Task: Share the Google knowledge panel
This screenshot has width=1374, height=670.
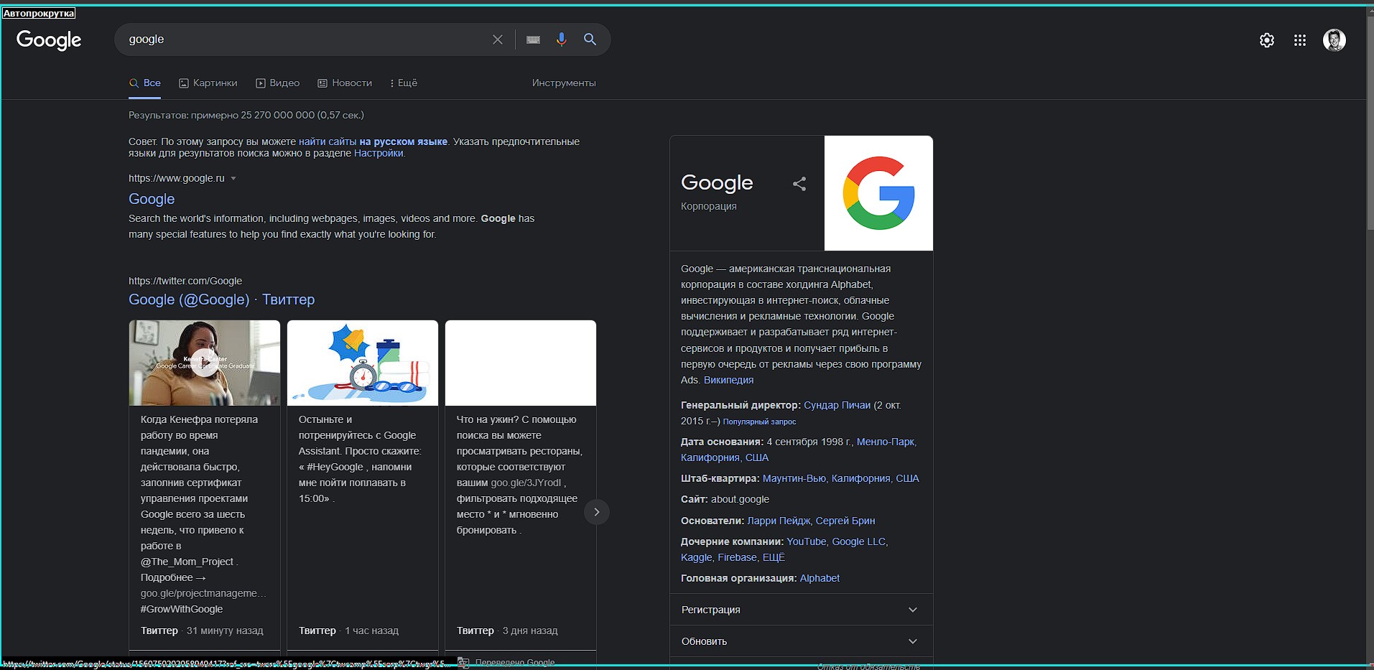Action: pos(799,184)
